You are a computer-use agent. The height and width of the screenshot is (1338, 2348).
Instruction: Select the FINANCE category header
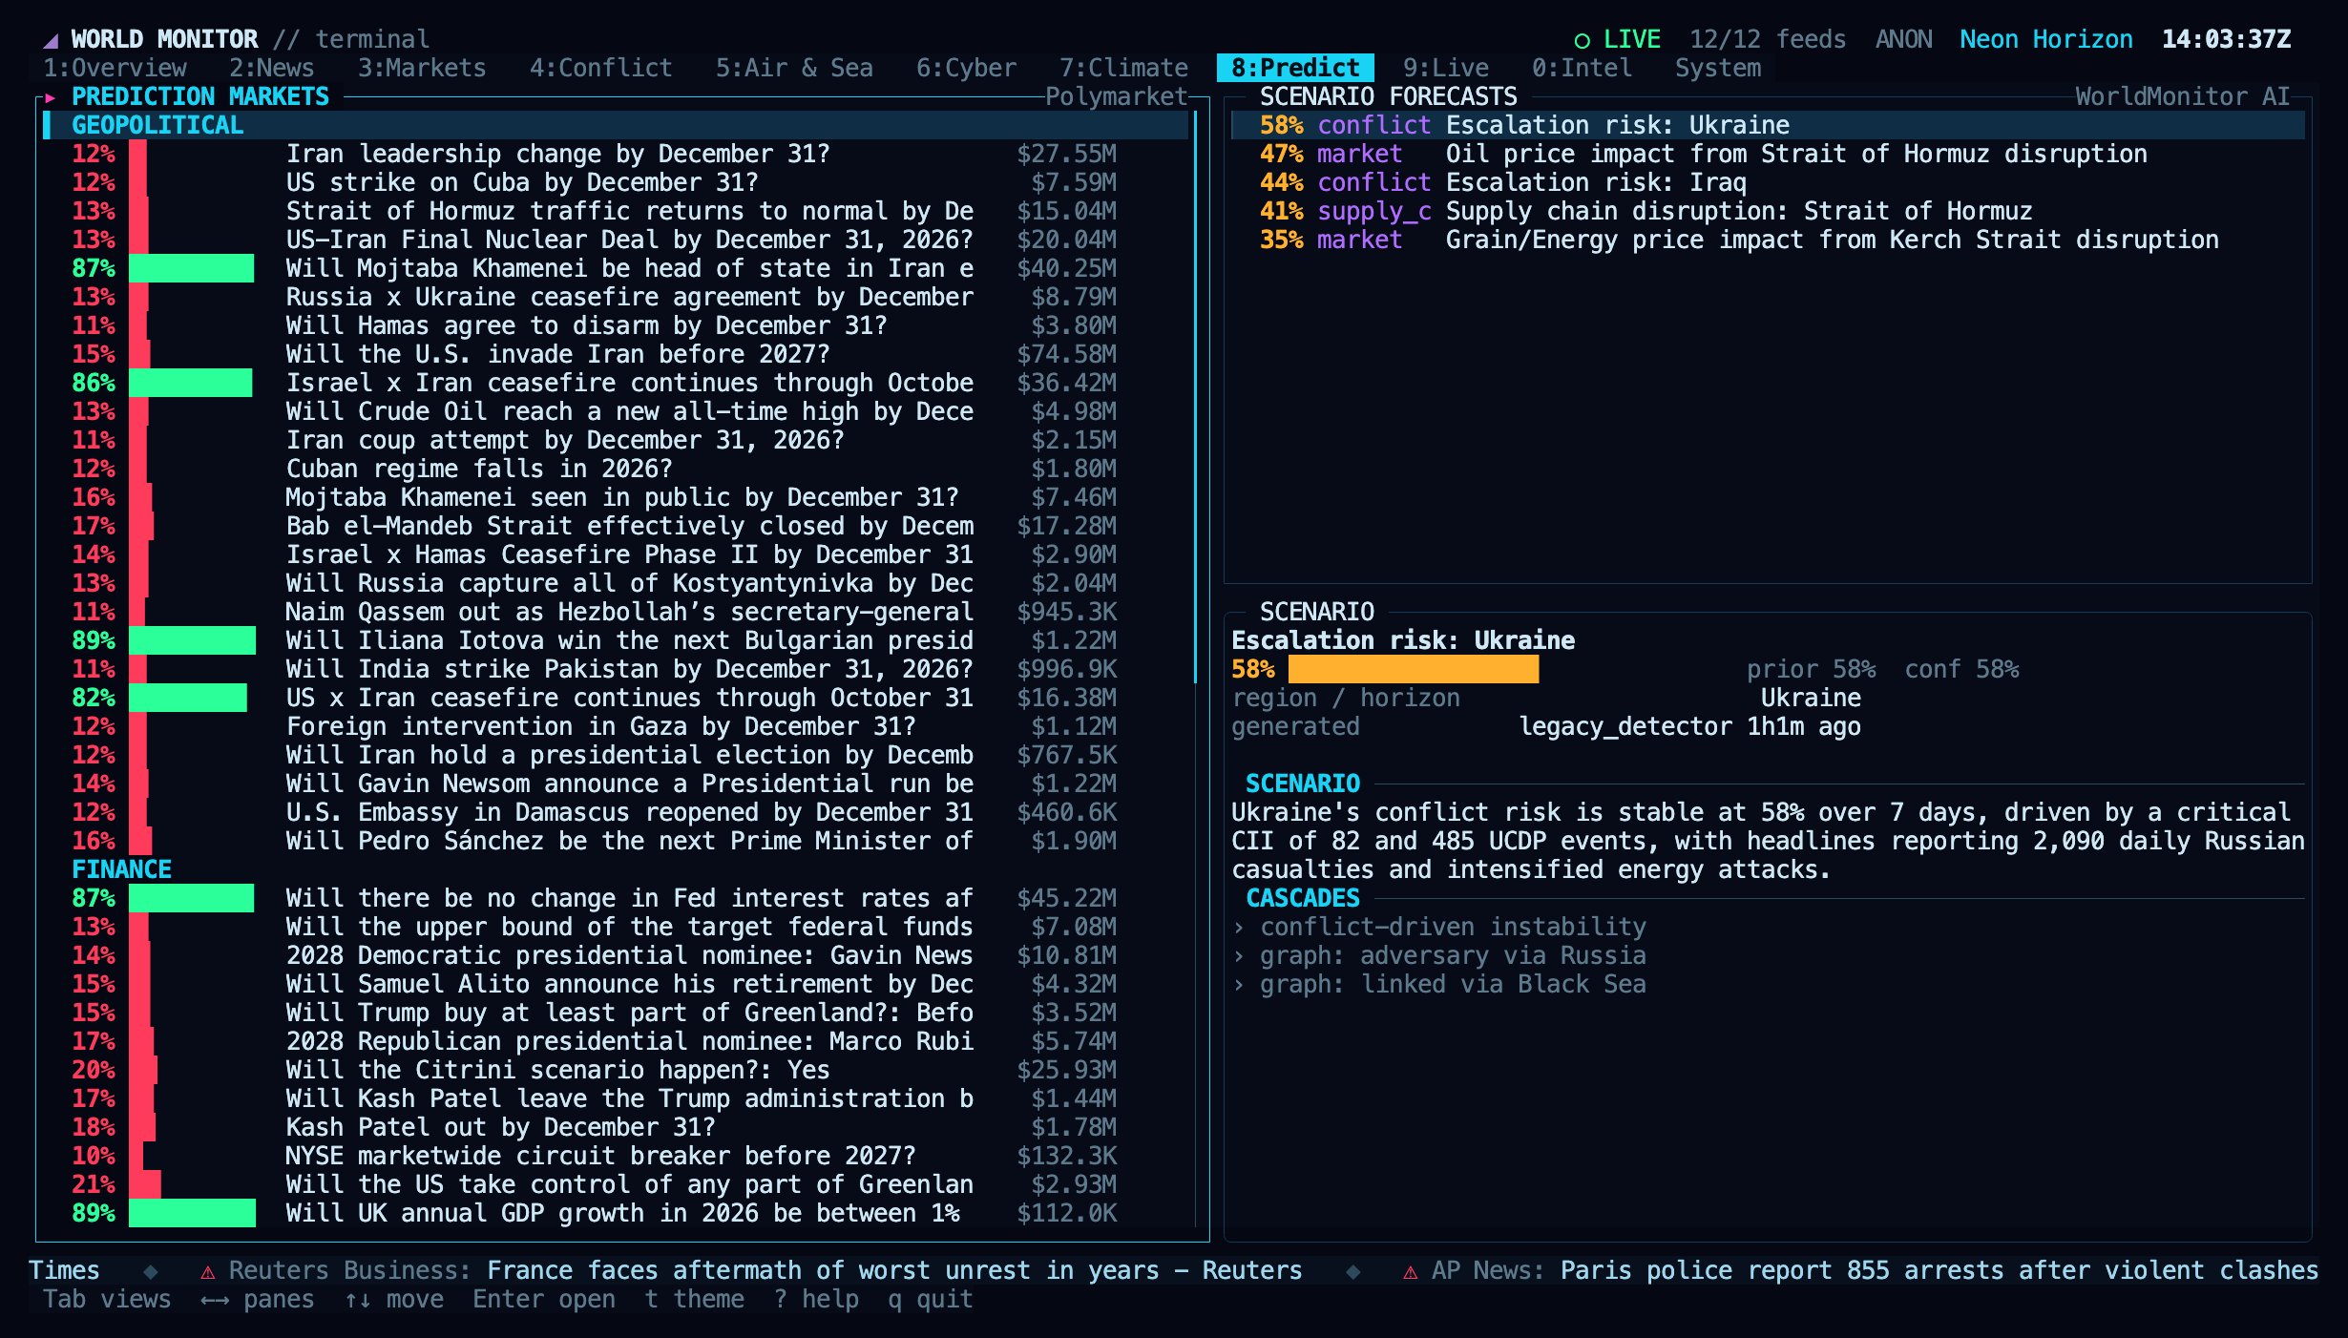(x=616, y=869)
